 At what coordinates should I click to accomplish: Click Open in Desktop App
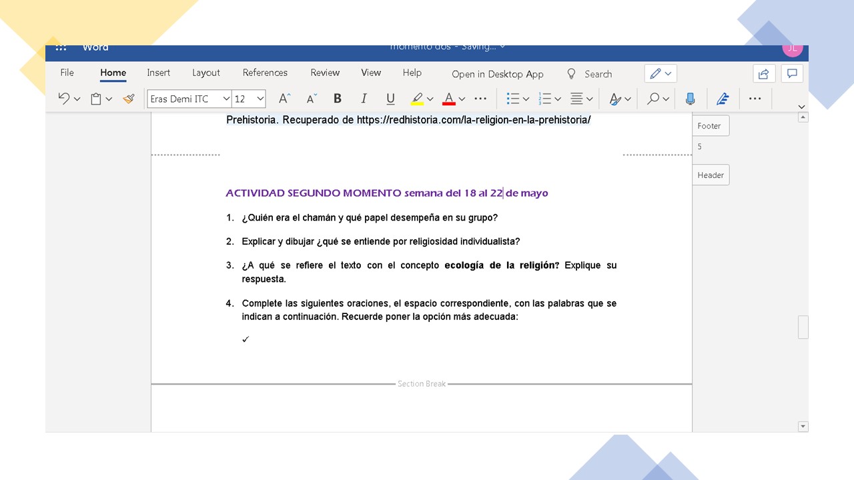498,74
